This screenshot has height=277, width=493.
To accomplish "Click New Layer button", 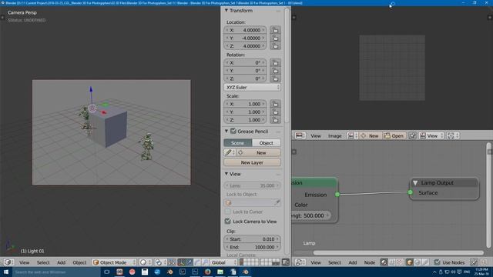I will 252,162.
